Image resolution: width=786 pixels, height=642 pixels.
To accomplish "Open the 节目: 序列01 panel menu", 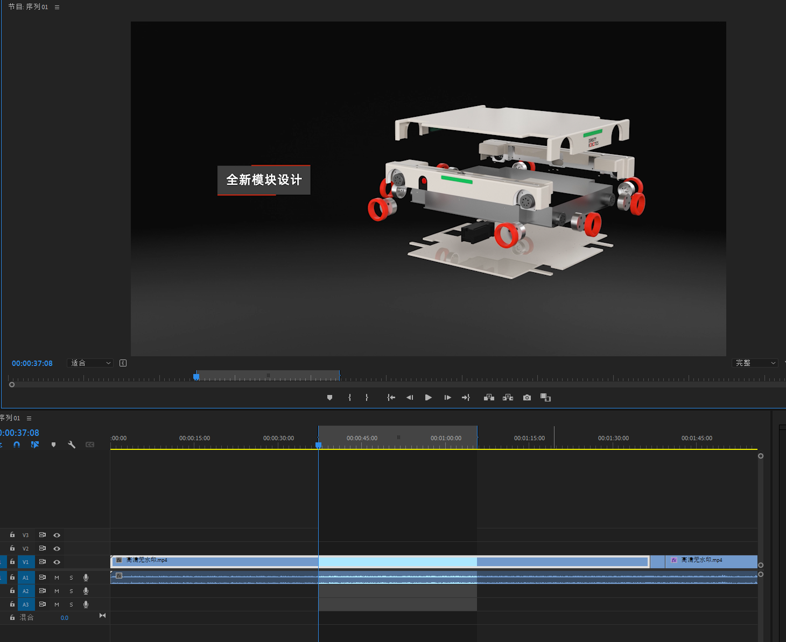I will pos(57,8).
